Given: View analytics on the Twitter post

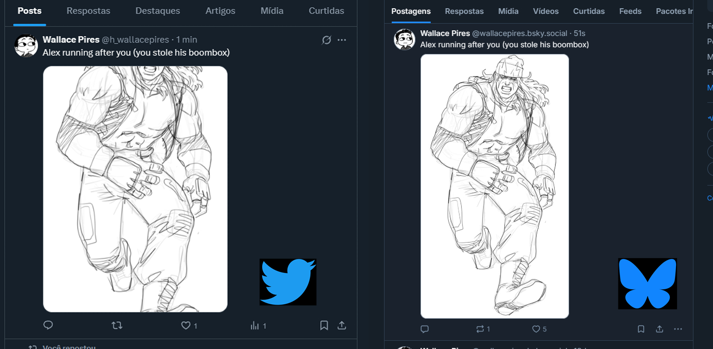Looking at the screenshot, I should (x=255, y=325).
